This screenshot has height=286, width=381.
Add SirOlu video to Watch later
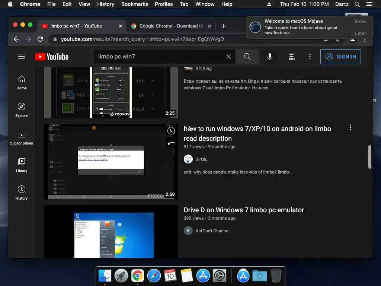(x=171, y=131)
